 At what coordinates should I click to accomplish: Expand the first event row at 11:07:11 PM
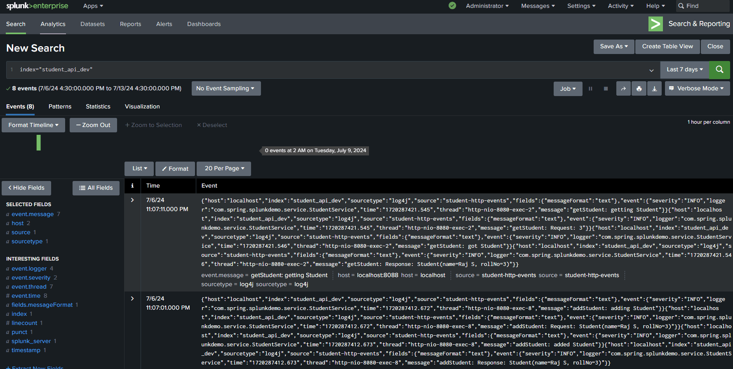point(132,200)
